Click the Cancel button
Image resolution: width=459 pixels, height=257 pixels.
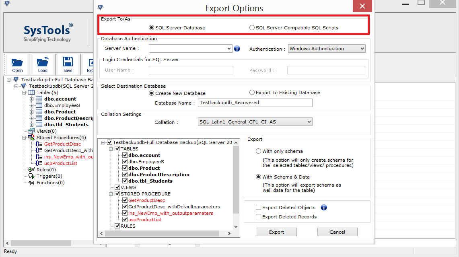pos(337,232)
